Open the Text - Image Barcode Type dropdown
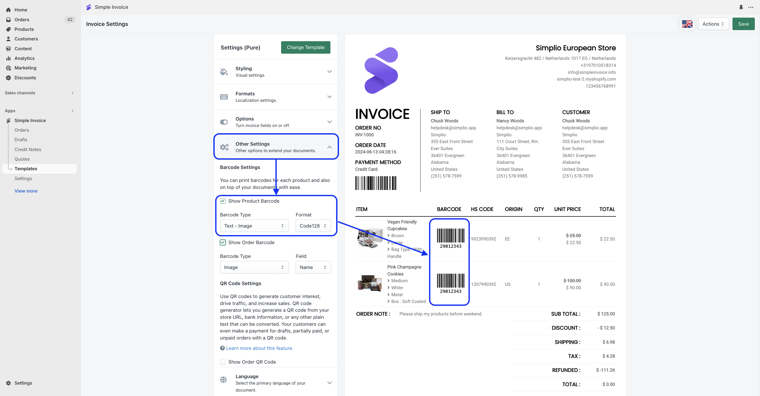Viewport: 760px width, 396px height. point(254,226)
